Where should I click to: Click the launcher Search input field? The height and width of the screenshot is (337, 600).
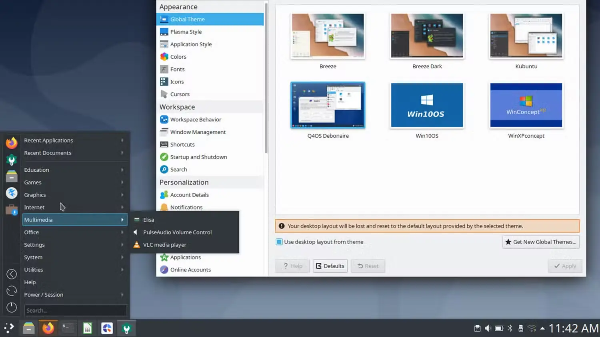pyautogui.click(x=76, y=310)
